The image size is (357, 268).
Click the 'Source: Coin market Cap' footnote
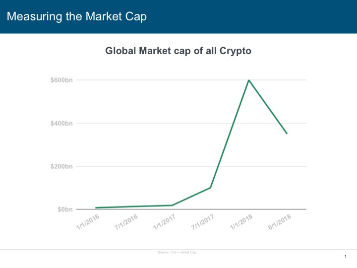pos(177,253)
